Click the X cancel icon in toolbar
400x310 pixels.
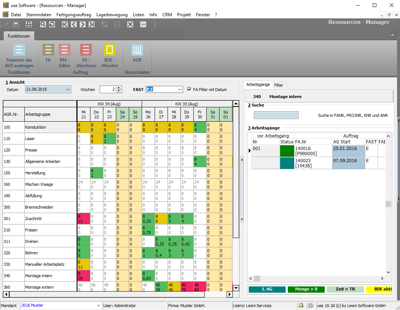(x=130, y=24)
